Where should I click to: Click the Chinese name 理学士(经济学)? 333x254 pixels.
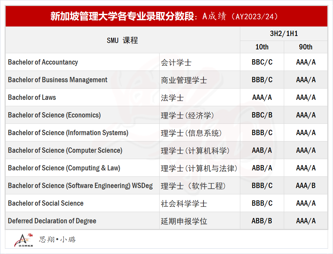click(x=187, y=115)
